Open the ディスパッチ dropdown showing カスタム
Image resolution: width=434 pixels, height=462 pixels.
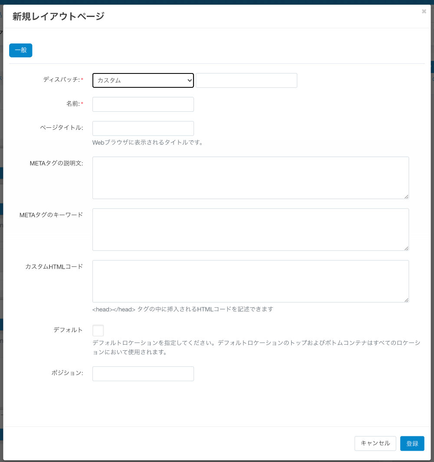[x=143, y=80]
